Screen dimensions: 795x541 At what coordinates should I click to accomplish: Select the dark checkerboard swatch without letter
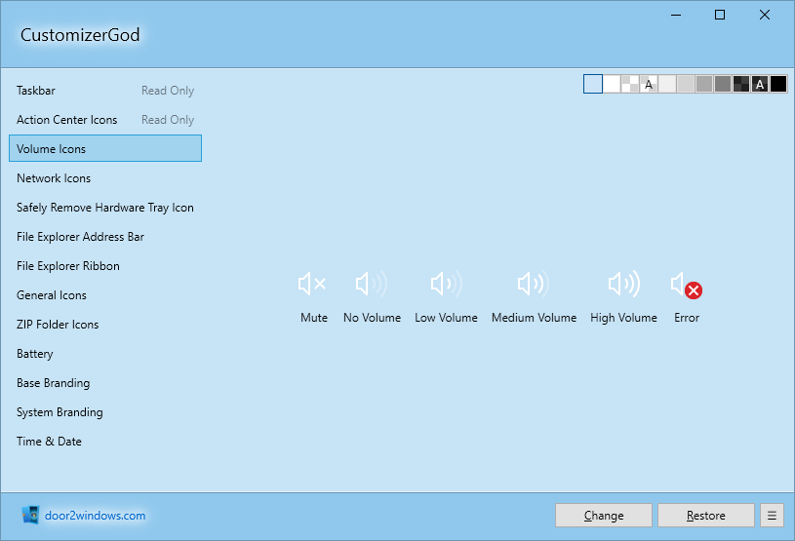[741, 84]
